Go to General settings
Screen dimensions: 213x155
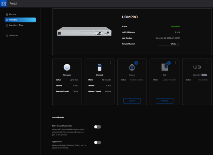click(13, 14)
